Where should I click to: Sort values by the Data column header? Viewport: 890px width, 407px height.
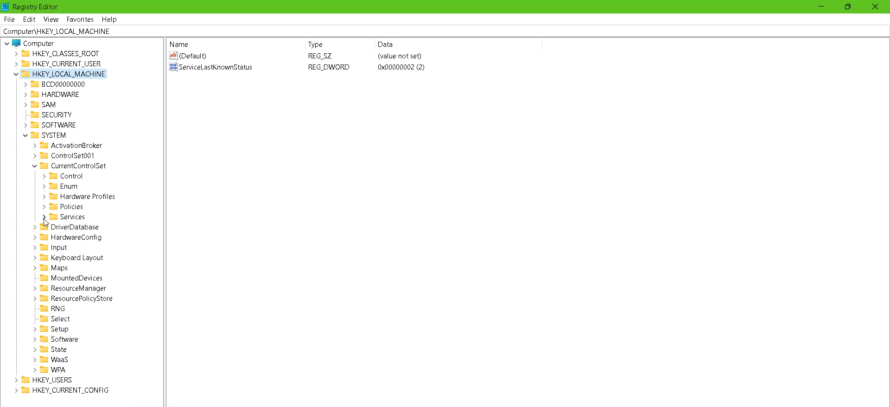click(458, 45)
